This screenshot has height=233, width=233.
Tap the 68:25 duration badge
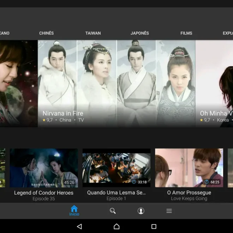[212, 182]
